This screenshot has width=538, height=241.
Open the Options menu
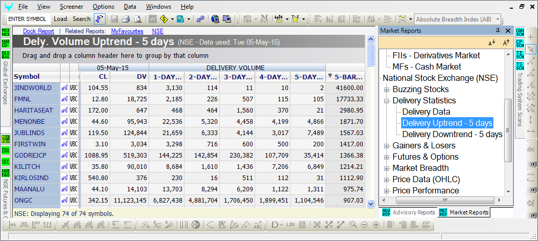pos(104,7)
